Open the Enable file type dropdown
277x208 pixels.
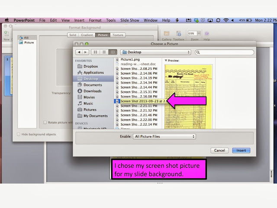click(x=164, y=136)
